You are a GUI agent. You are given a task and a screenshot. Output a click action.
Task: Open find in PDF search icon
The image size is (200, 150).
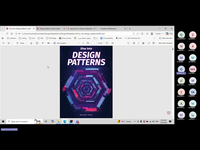click(x=128, y=43)
